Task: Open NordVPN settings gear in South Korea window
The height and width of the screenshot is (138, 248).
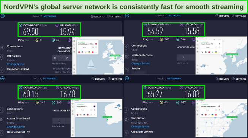Action: tap(197, 72)
